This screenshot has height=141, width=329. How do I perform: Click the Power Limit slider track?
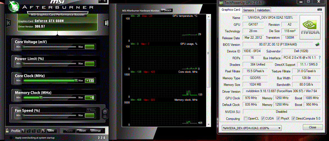click(49, 63)
